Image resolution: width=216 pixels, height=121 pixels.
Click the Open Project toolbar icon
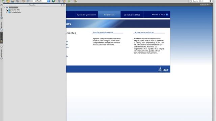click(13, 1)
